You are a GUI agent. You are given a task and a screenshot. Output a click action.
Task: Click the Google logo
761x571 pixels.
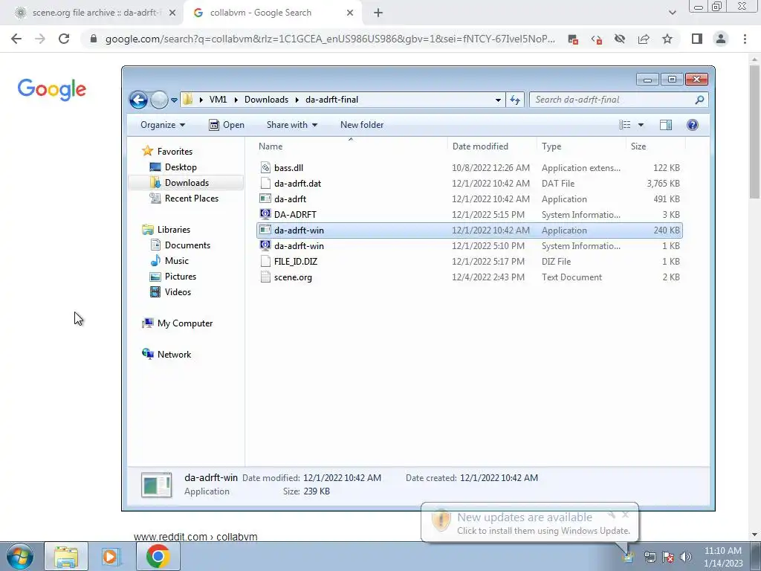click(52, 90)
